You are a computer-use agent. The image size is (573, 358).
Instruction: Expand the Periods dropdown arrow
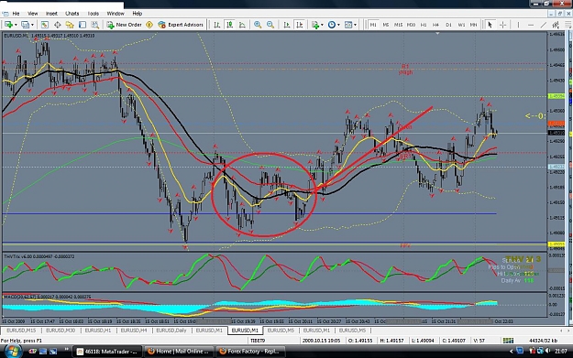[338, 25]
